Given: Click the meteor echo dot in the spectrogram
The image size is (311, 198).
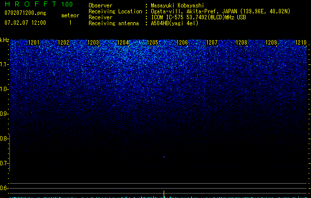Looking at the screenshot, I should pos(164,157).
